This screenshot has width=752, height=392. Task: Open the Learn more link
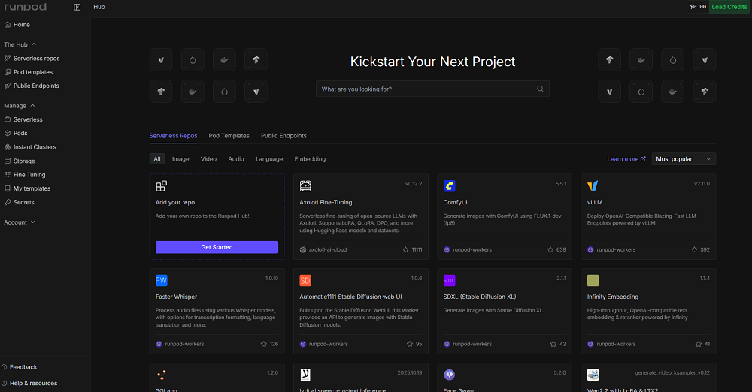[626, 159]
